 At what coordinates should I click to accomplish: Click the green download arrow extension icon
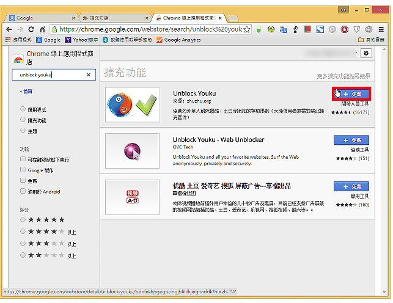click(259, 29)
